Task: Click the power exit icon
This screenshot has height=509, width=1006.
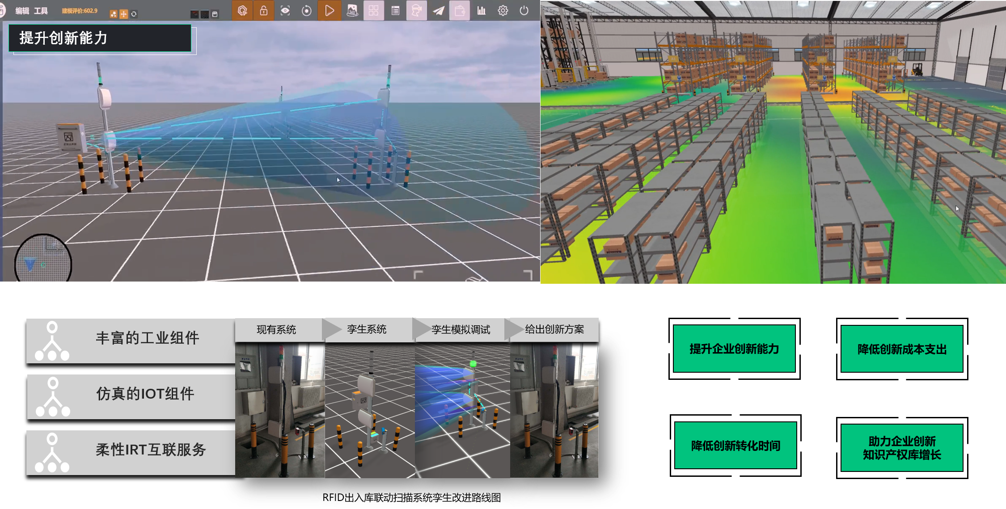Action: pos(524,11)
